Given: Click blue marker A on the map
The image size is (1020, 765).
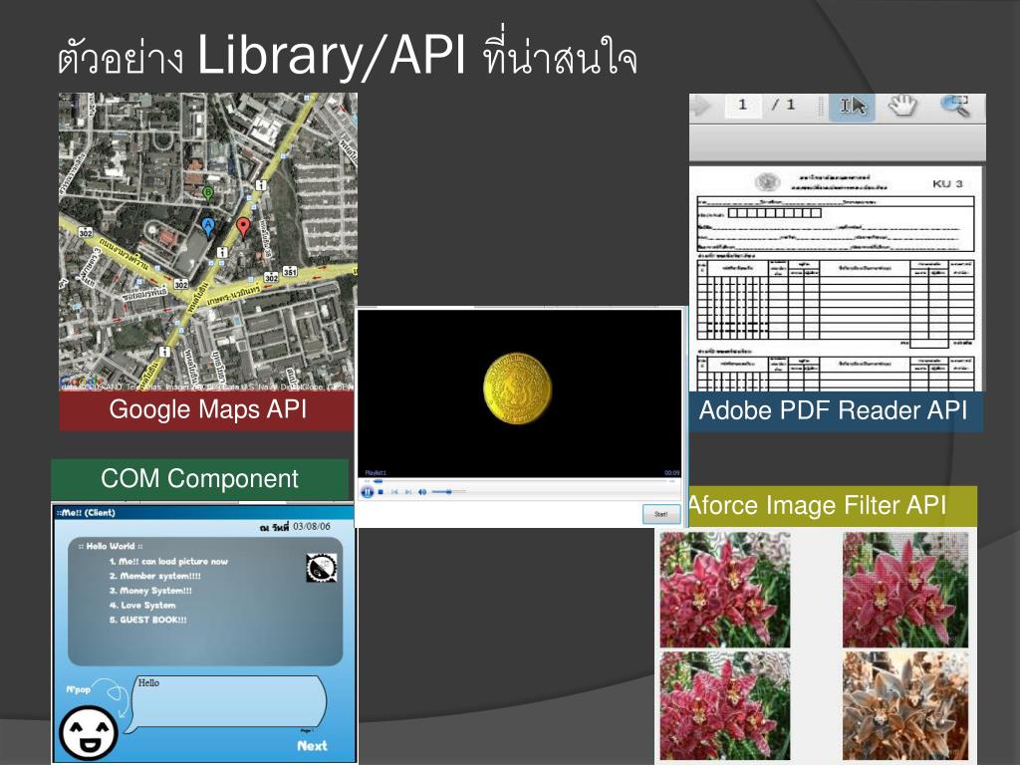Looking at the screenshot, I should [208, 228].
